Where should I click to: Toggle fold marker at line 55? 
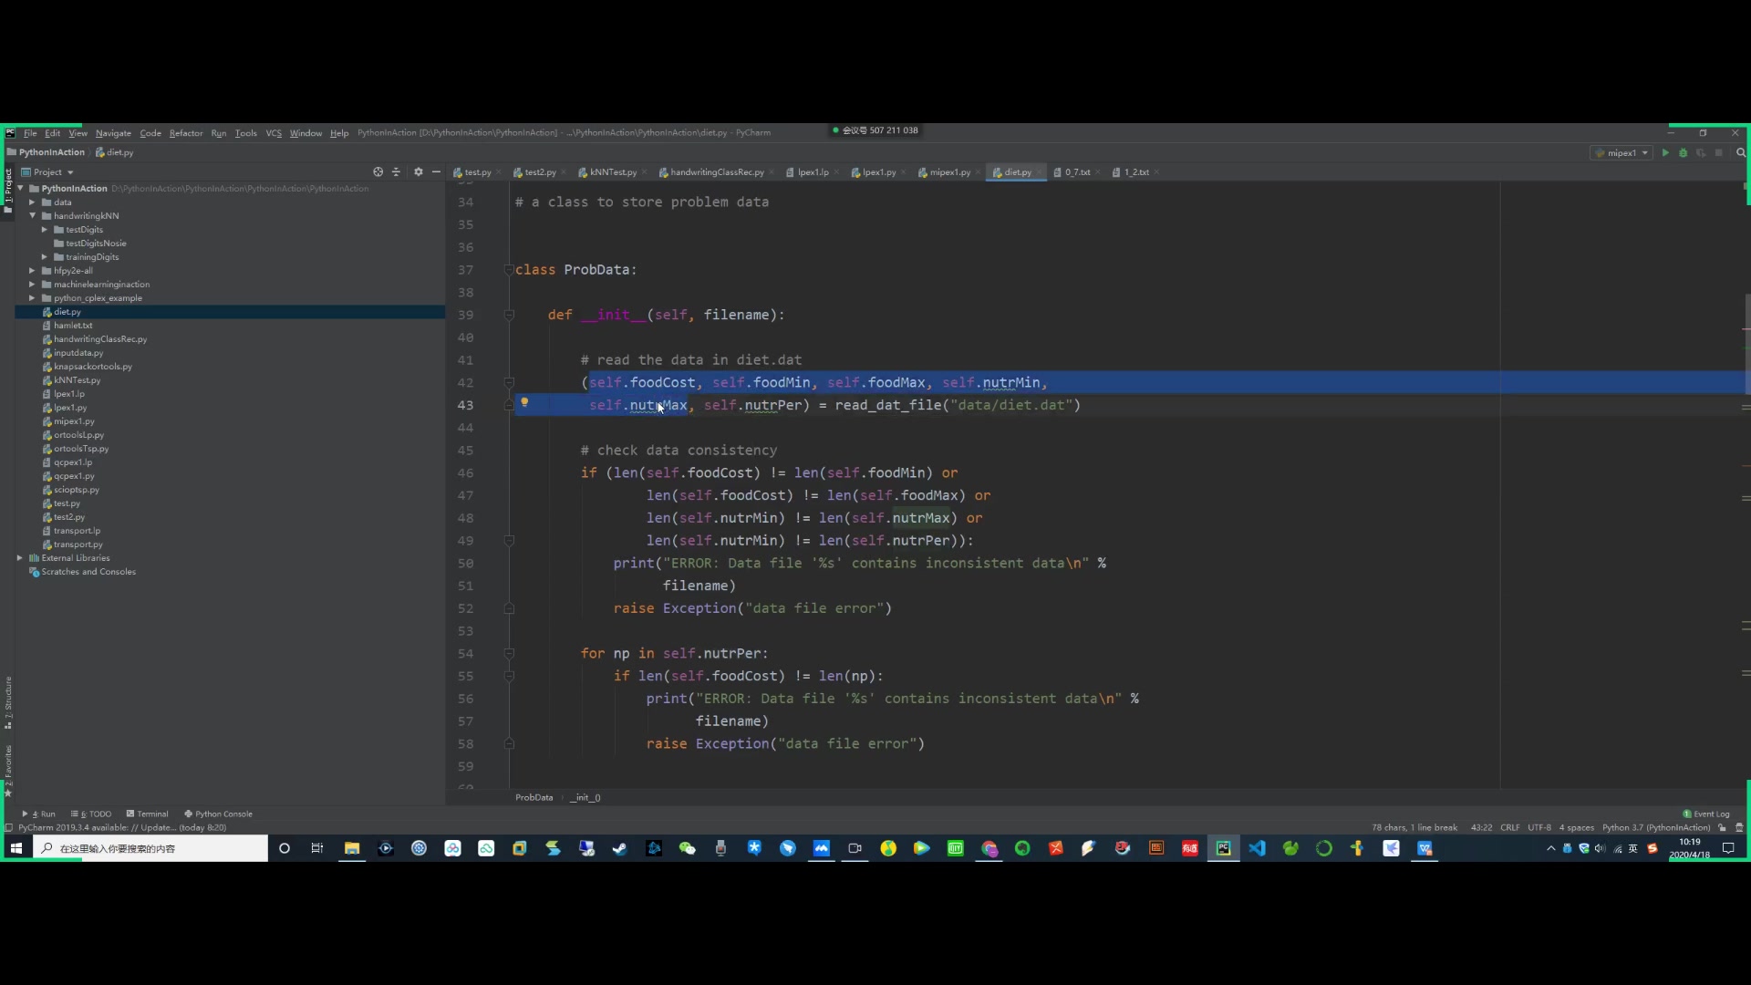(x=509, y=676)
